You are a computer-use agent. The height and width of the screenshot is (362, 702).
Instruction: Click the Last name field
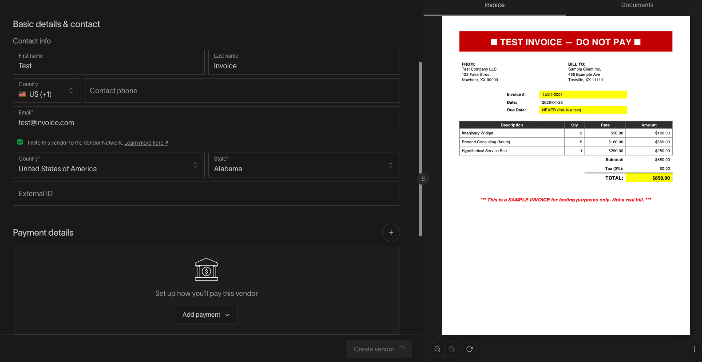click(x=304, y=62)
